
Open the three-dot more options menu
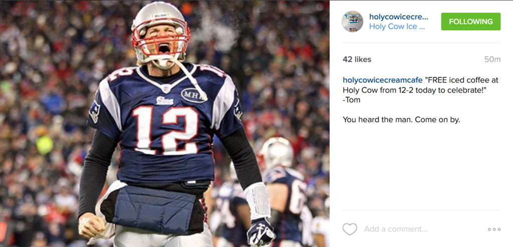(494, 229)
